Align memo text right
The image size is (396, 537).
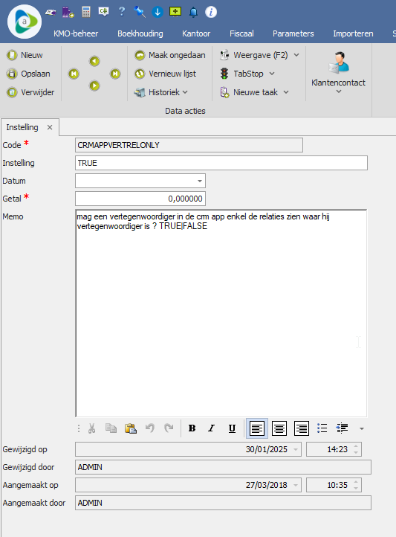coord(302,428)
